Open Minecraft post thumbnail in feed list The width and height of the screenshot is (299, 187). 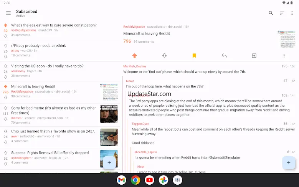click(109, 92)
